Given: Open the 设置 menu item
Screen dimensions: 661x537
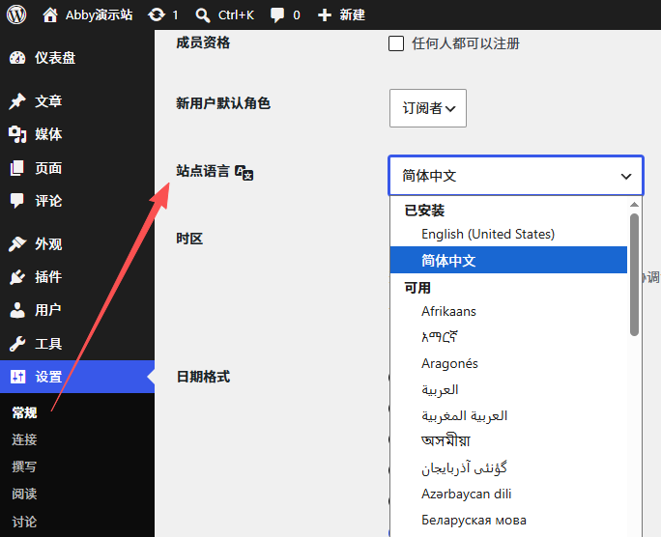Looking at the screenshot, I should tap(77, 377).
